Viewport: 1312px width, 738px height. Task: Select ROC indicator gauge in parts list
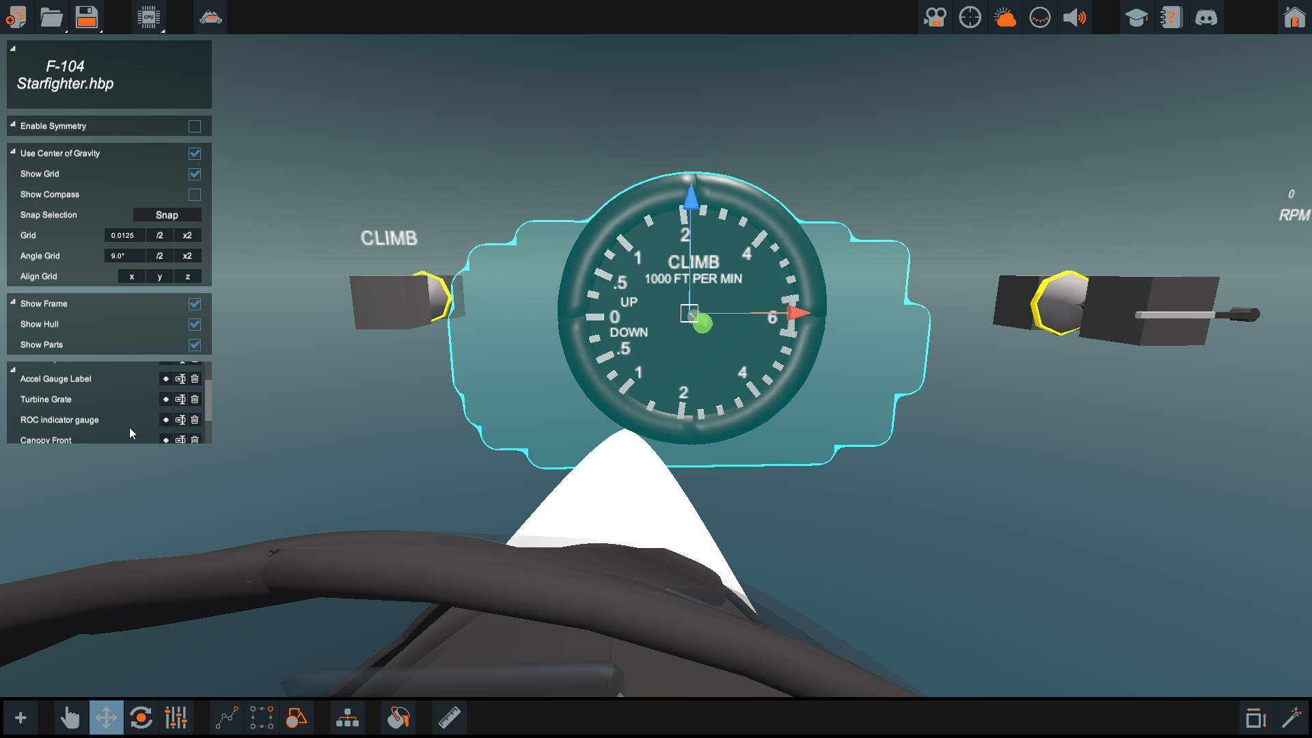(x=59, y=420)
